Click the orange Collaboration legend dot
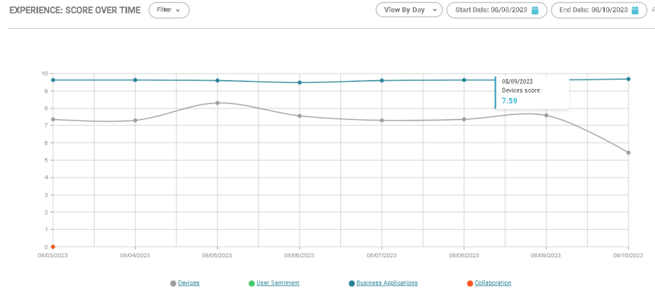 click(x=470, y=283)
